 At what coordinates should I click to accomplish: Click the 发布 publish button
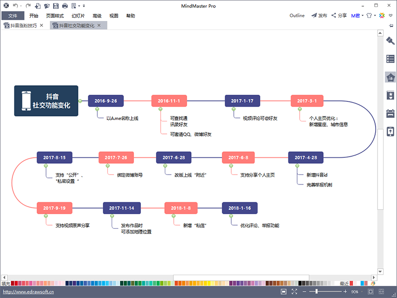(319, 15)
